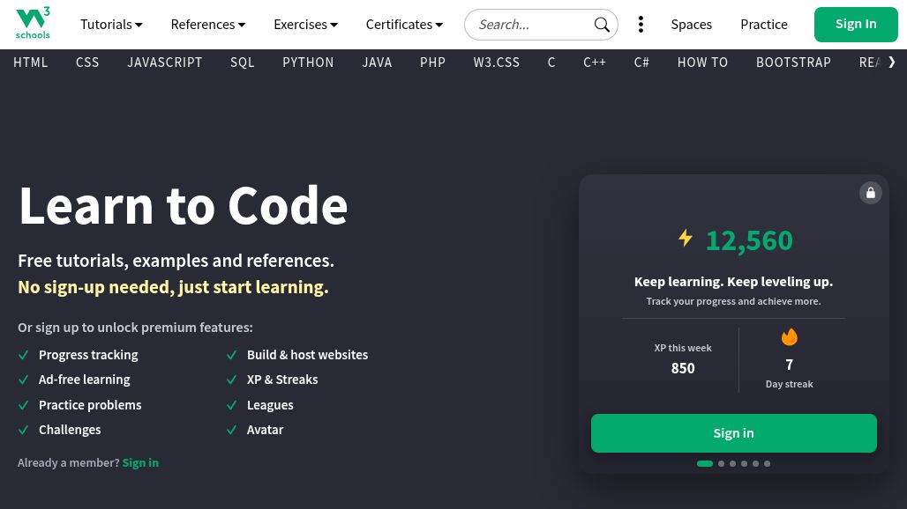Screen dimensions: 907x509
Task: Click the Already a member Sign in link
Action: pos(140,463)
